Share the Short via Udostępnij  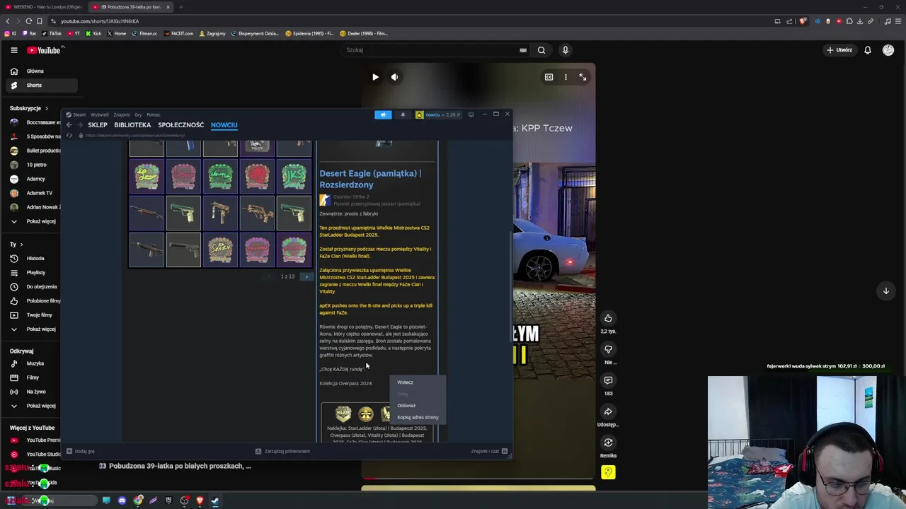(608, 411)
